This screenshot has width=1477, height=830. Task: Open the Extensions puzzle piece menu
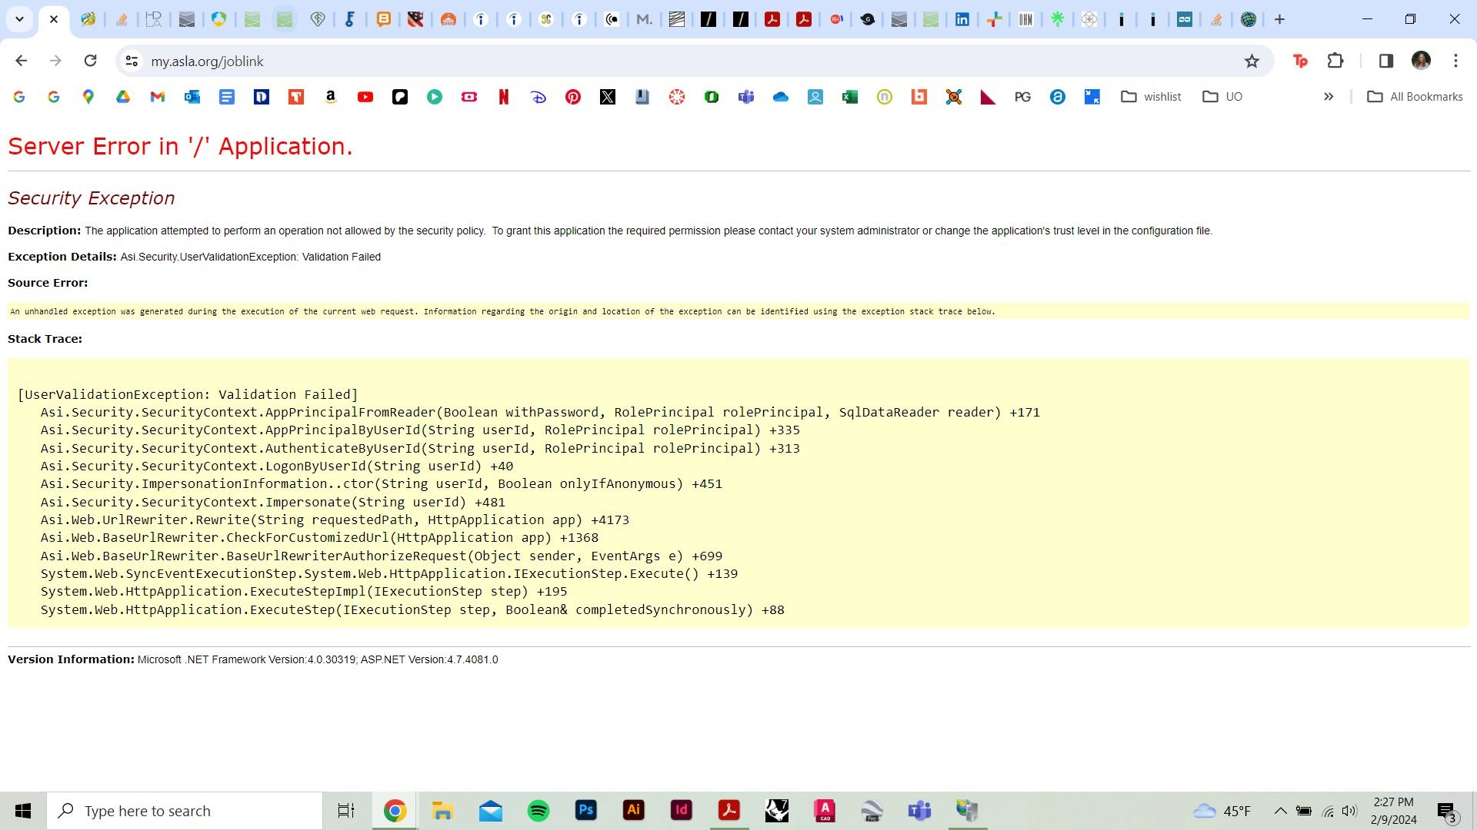(x=1335, y=61)
